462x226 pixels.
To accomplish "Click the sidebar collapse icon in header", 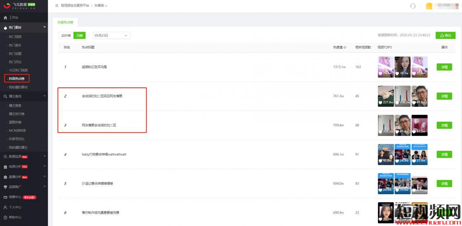I will pos(57,6).
